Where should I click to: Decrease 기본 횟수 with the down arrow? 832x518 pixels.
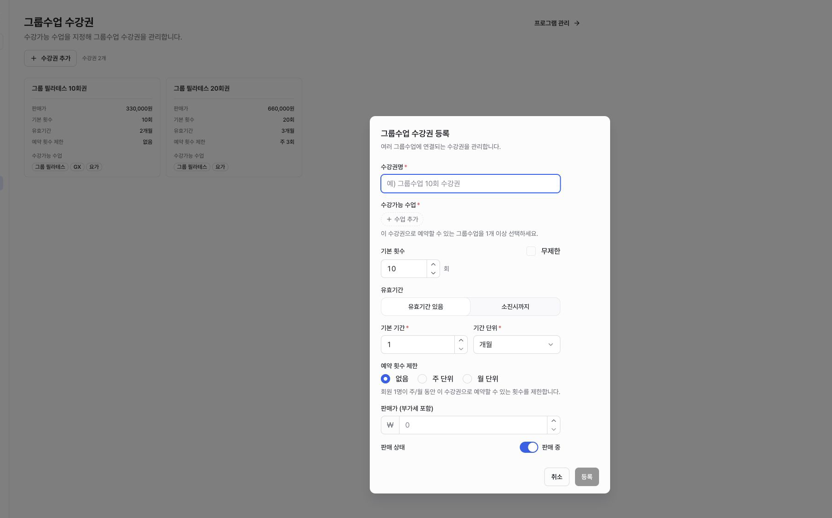click(x=433, y=273)
